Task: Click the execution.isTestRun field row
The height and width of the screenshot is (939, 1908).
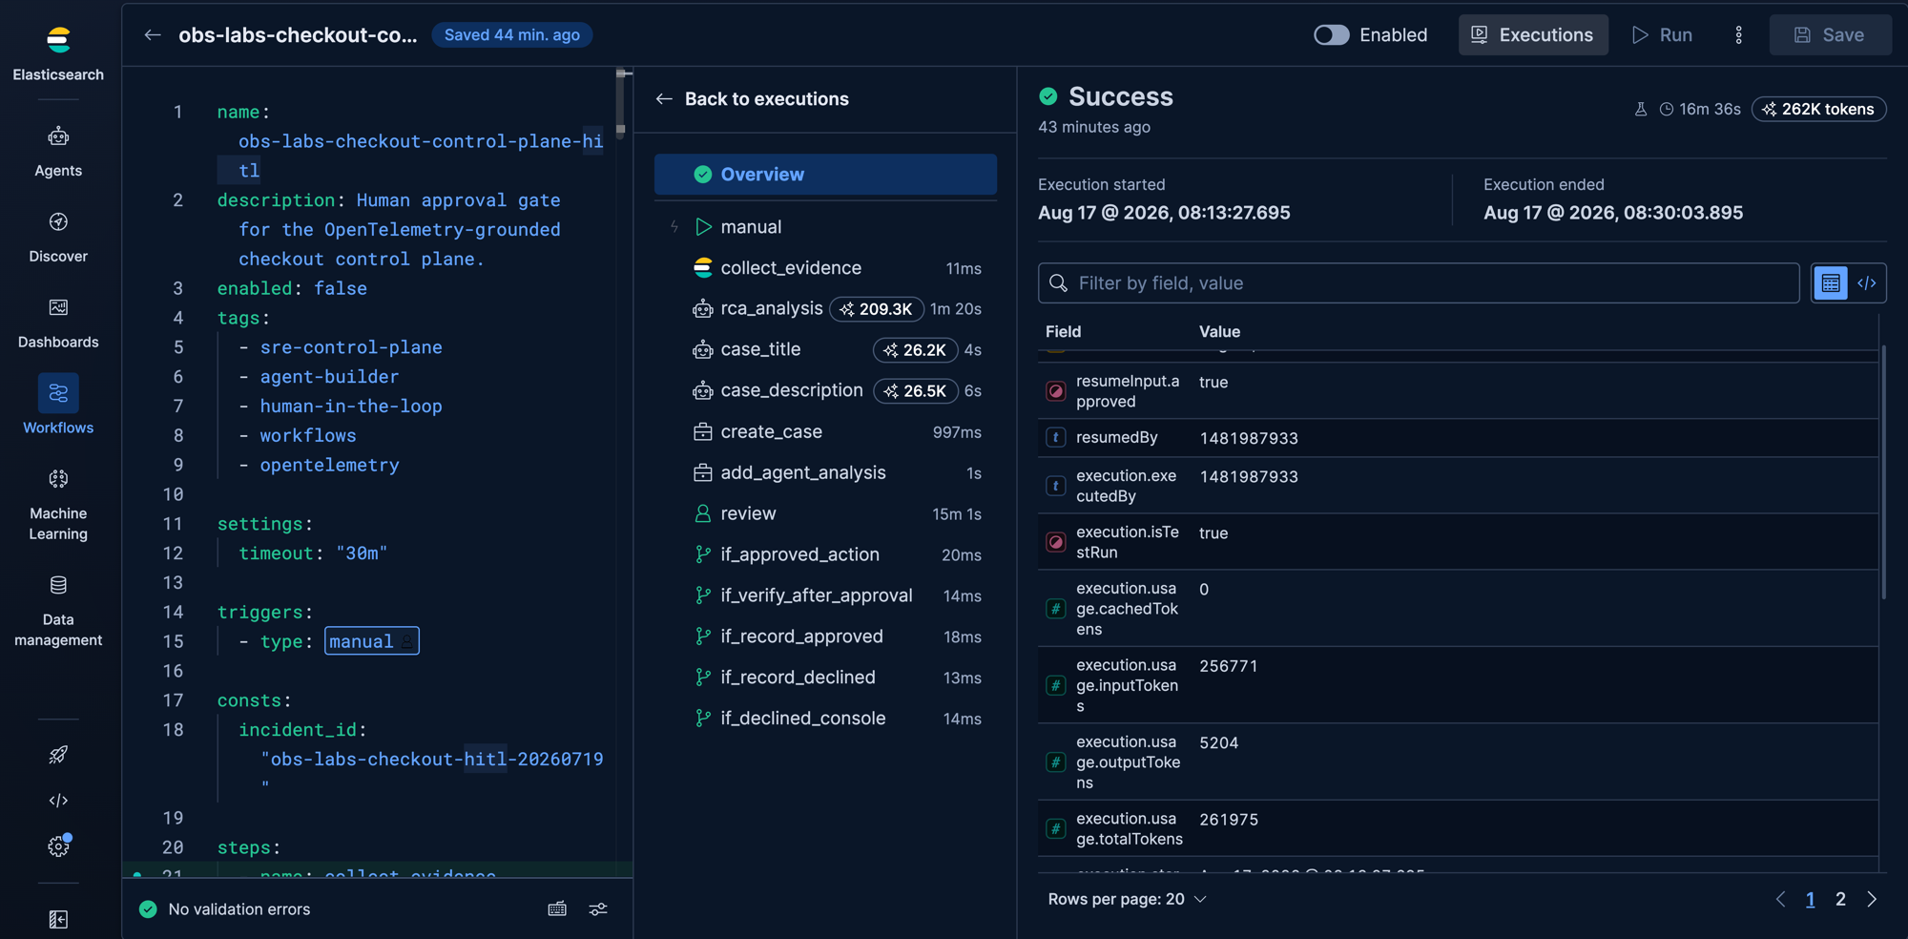Action: point(1458,542)
